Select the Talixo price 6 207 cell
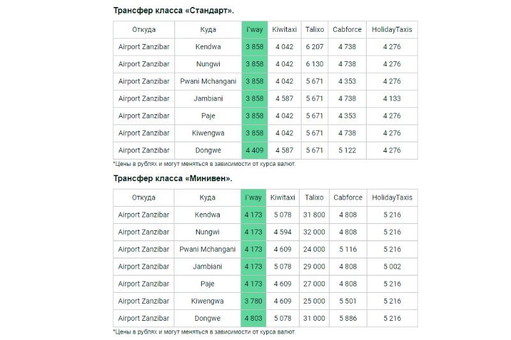Screen dimensions: 511x340 click(x=314, y=47)
